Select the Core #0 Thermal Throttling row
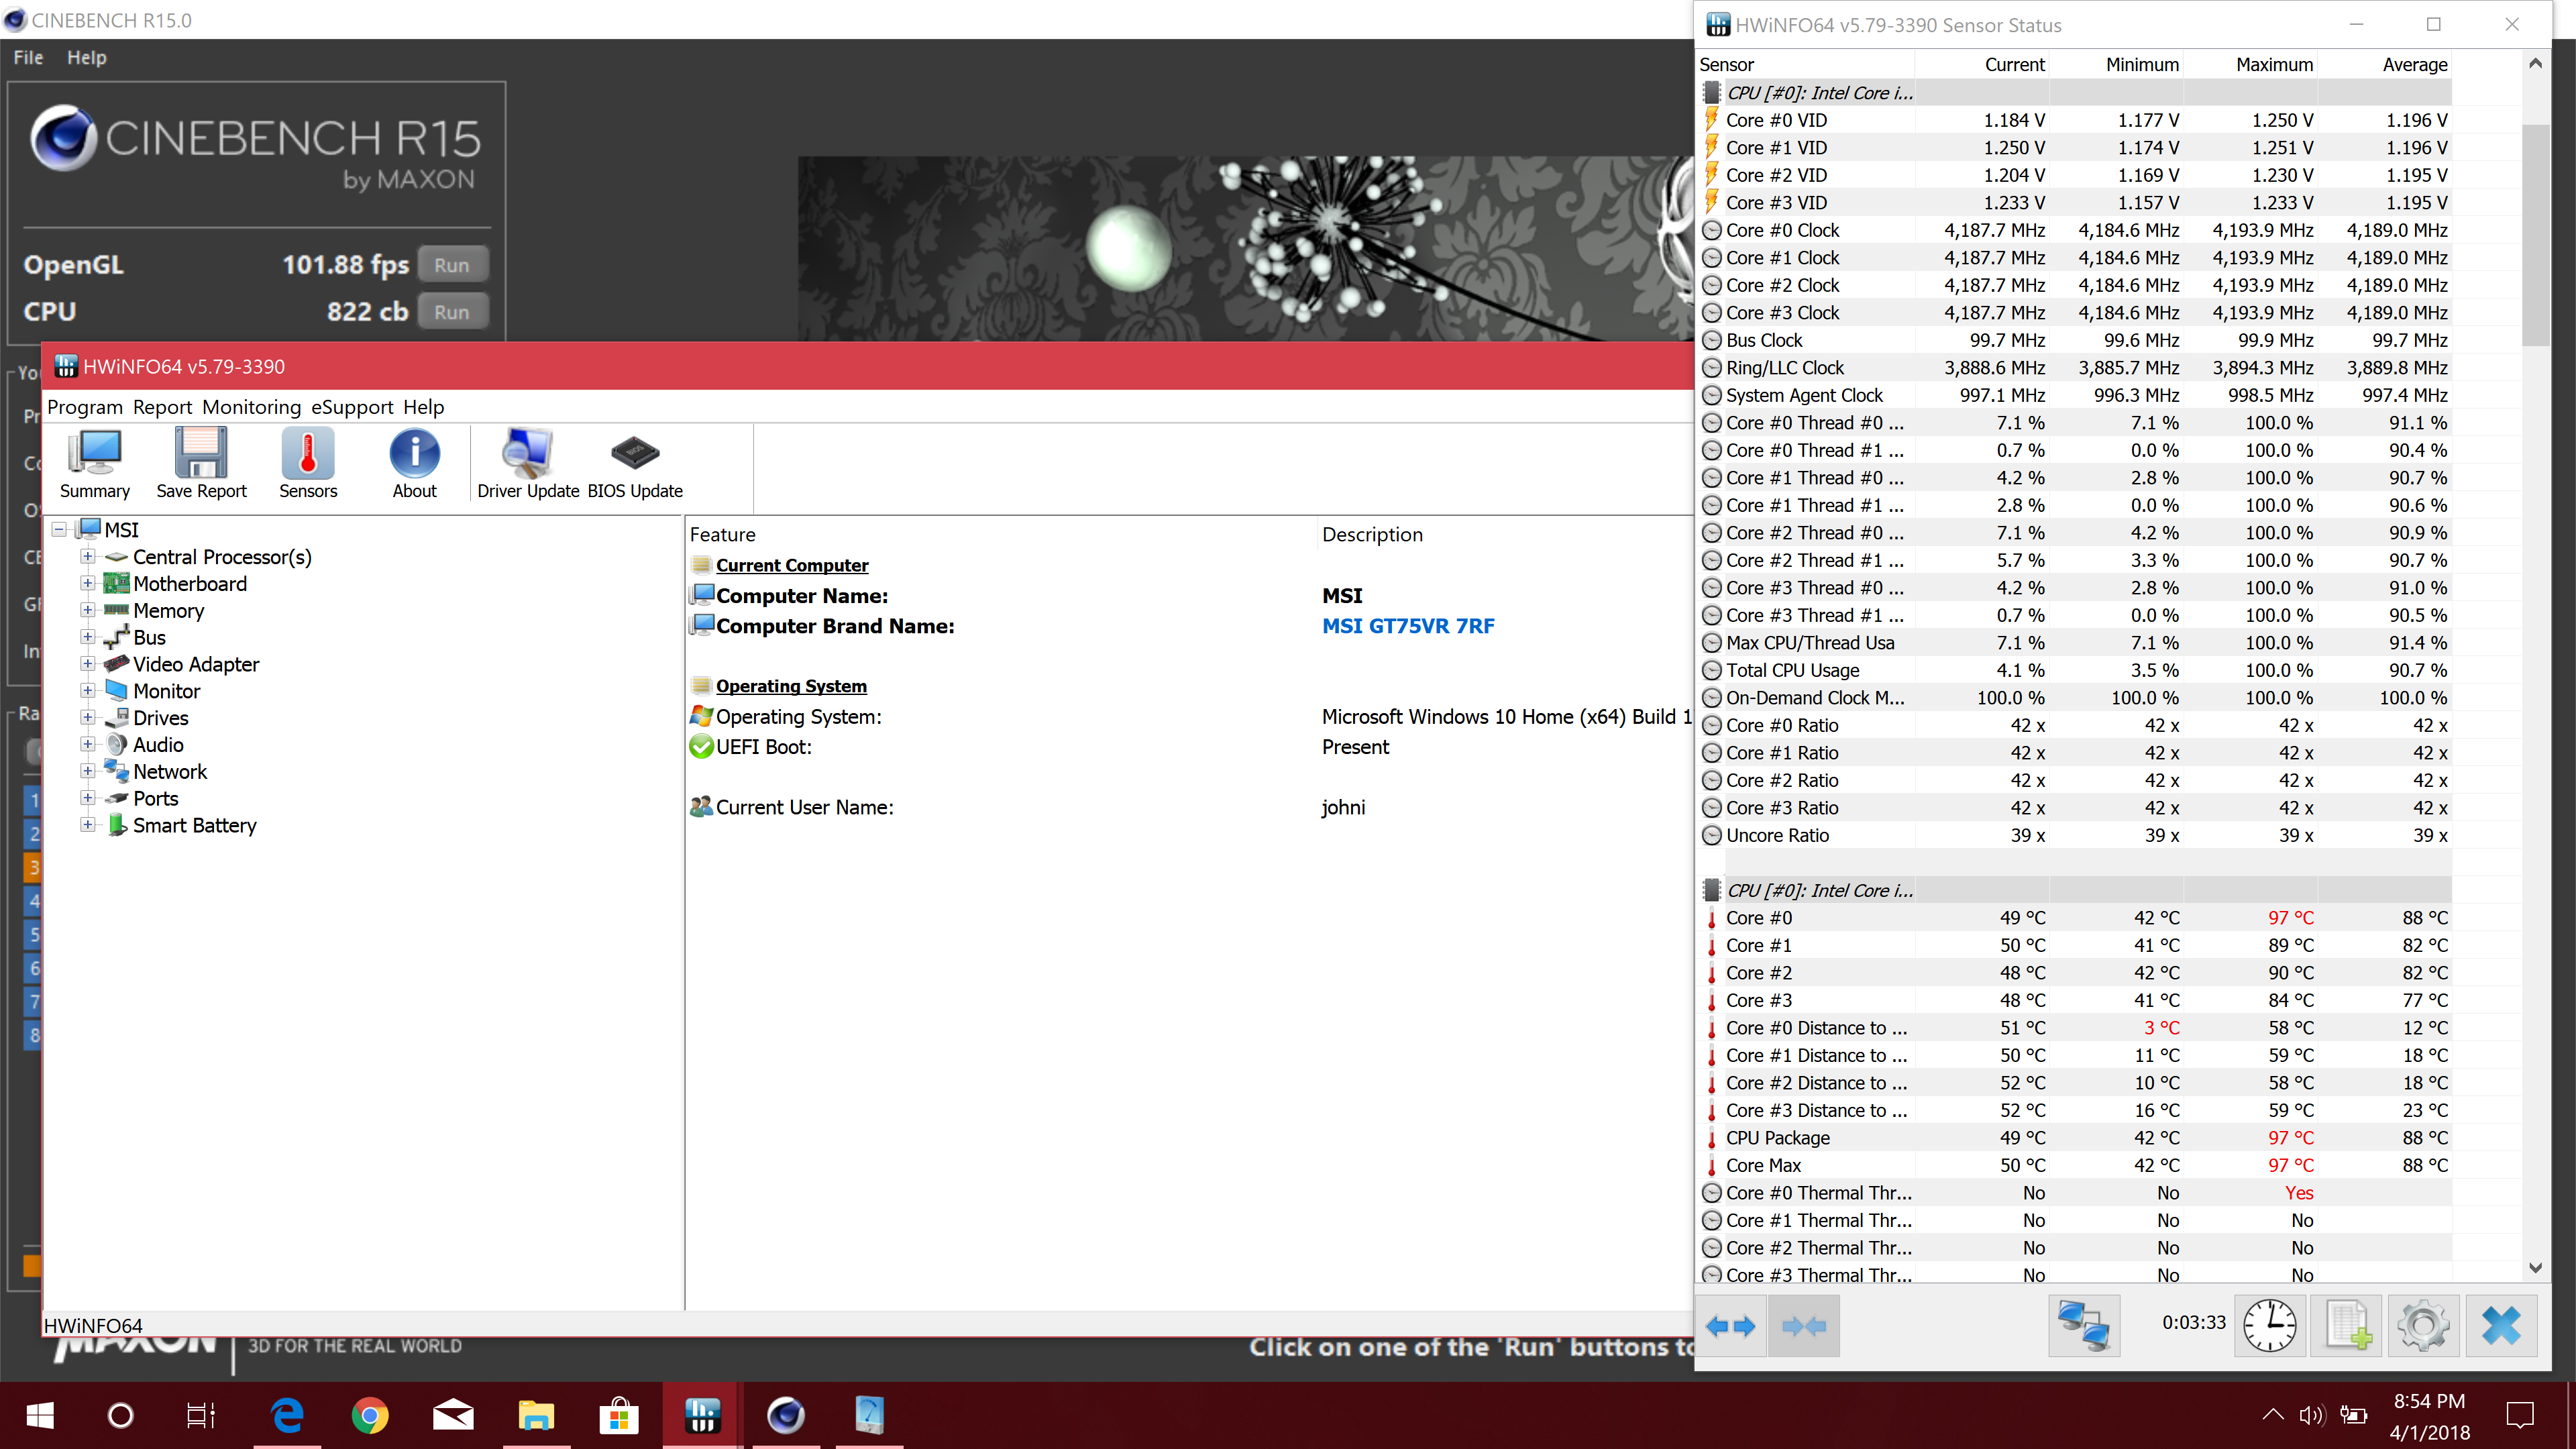The image size is (2576, 1449). point(2075,1193)
